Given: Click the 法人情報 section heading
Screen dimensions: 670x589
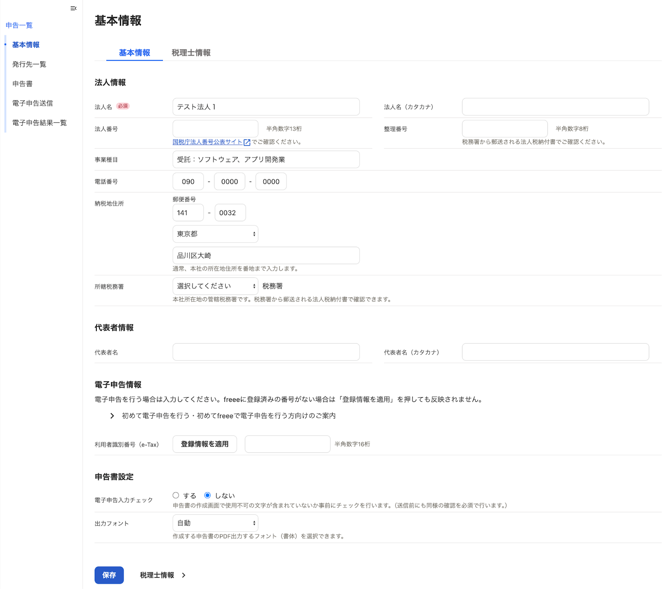Looking at the screenshot, I should pyautogui.click(x=110, y=82).
